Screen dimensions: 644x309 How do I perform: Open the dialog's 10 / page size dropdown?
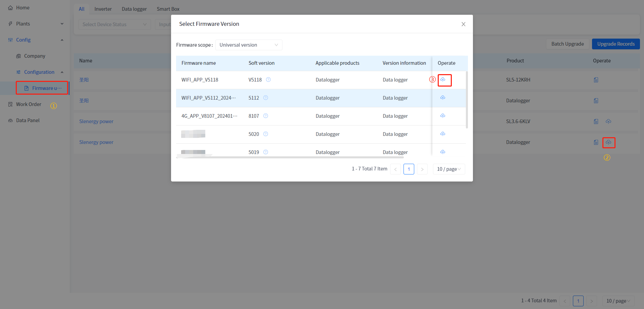click(449, 169)
